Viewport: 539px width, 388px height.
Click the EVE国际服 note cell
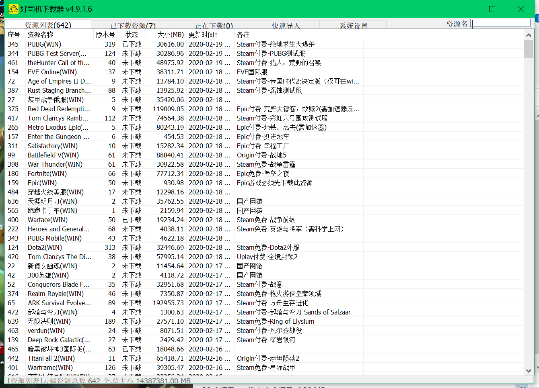click(x=252, y=72)
